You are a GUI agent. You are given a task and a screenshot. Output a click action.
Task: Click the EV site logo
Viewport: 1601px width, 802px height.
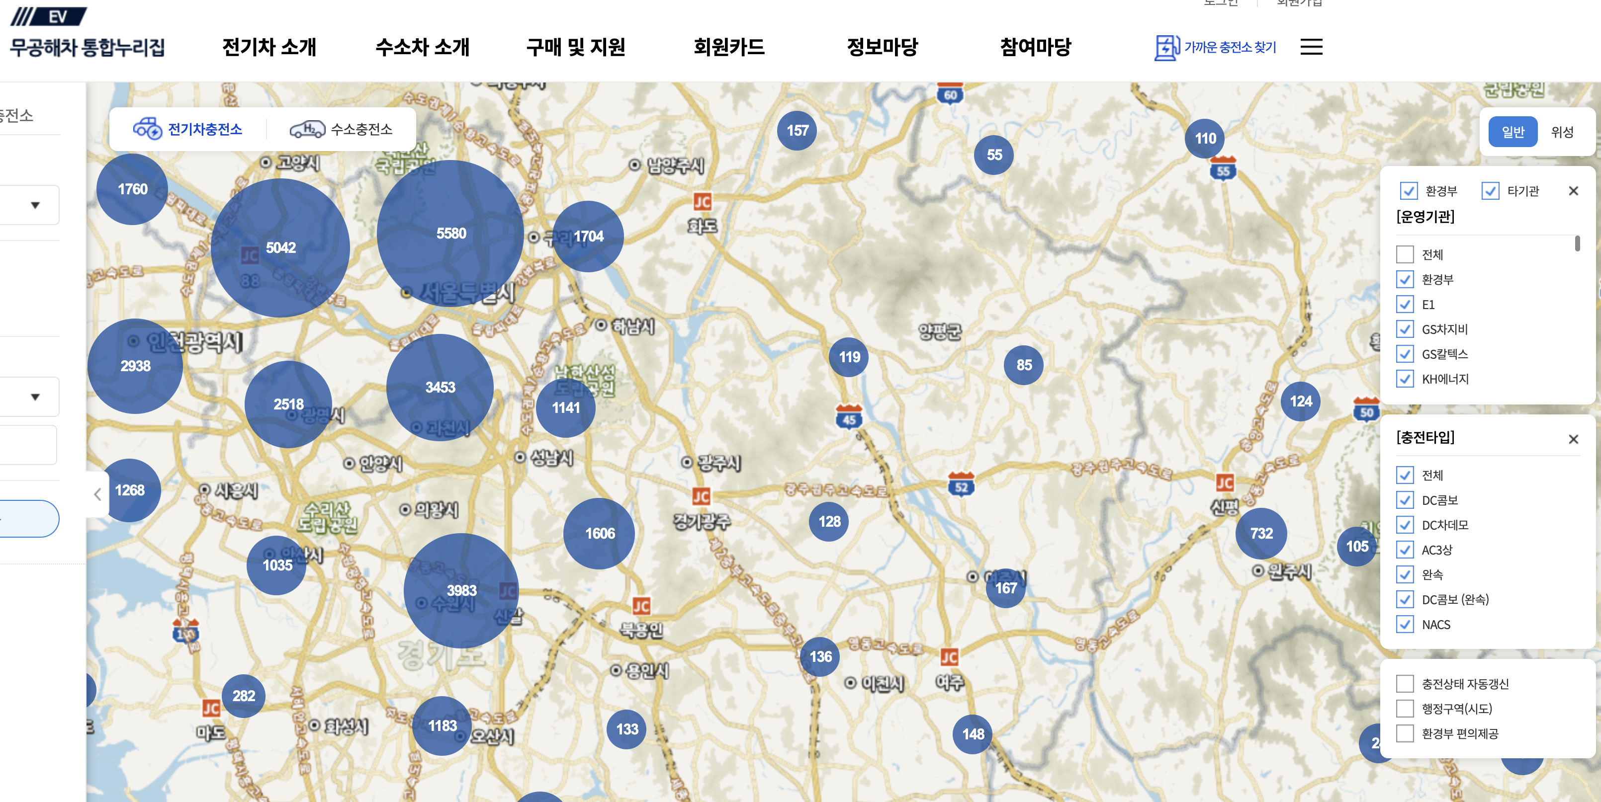pos(50,16)
